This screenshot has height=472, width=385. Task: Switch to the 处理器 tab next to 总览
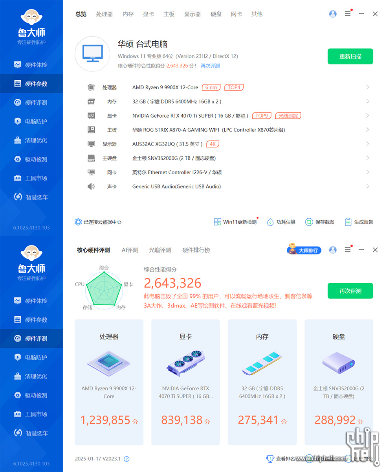coord(104,14)
